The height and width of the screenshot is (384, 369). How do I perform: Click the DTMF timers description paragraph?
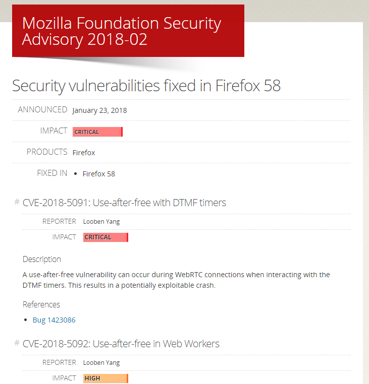coord(176,280)
